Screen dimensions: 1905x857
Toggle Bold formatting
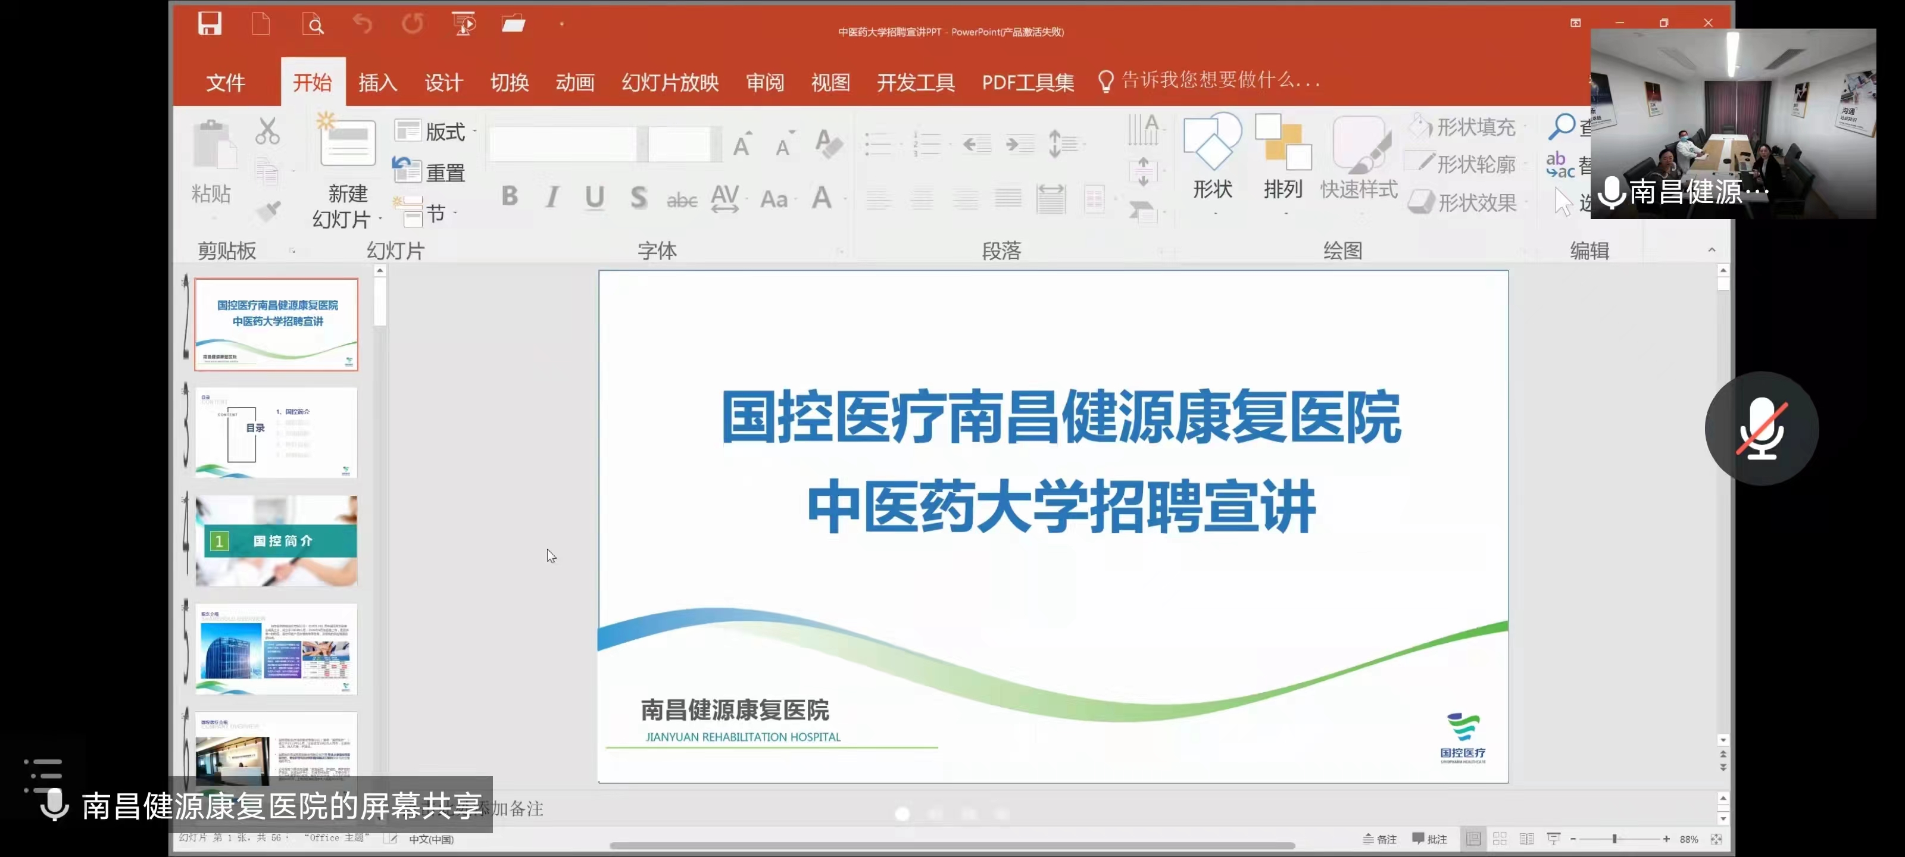(x=510, y=196)
